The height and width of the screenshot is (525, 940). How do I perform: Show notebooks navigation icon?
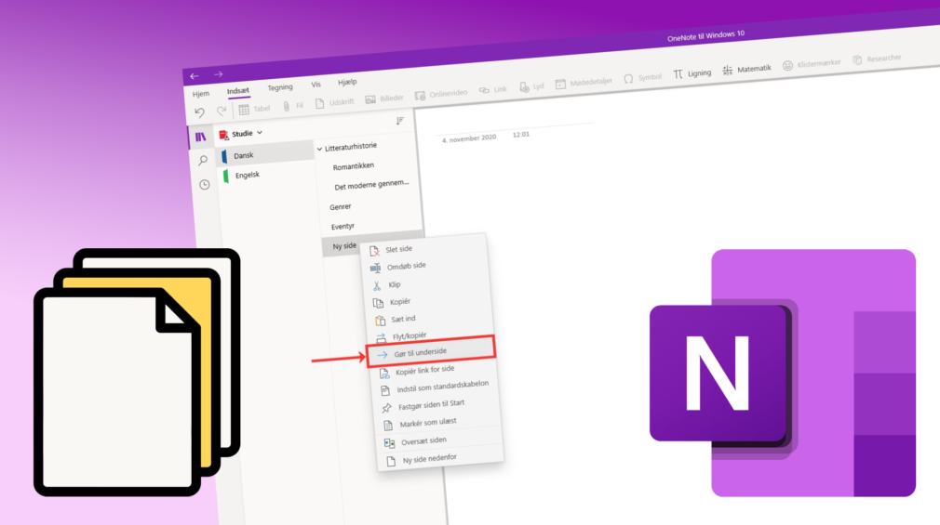[200, 138]
